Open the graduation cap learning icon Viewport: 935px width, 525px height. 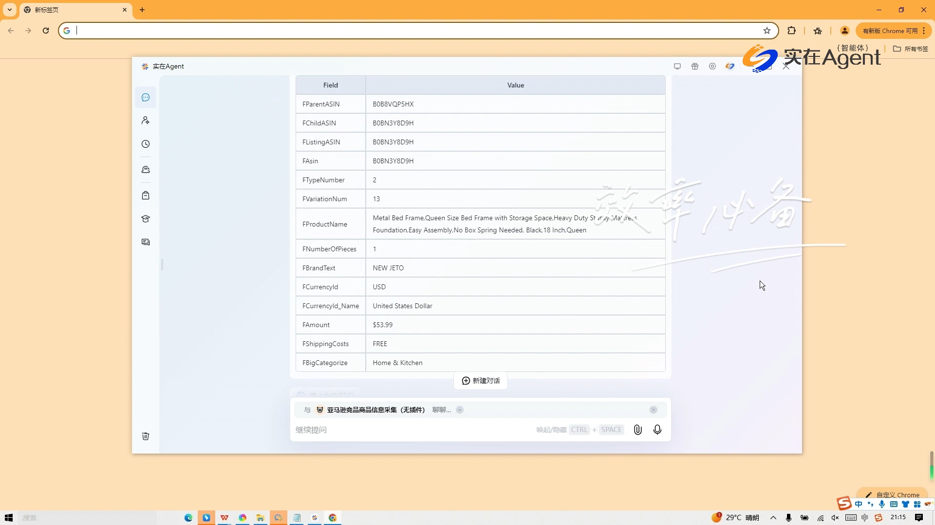pos(146,219)
